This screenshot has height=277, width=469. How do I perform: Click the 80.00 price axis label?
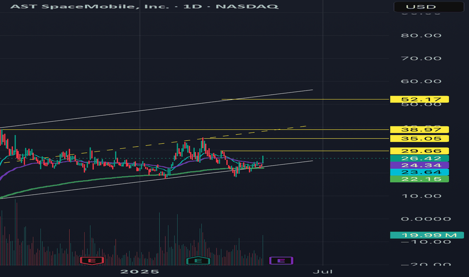[x=421, y=36]
